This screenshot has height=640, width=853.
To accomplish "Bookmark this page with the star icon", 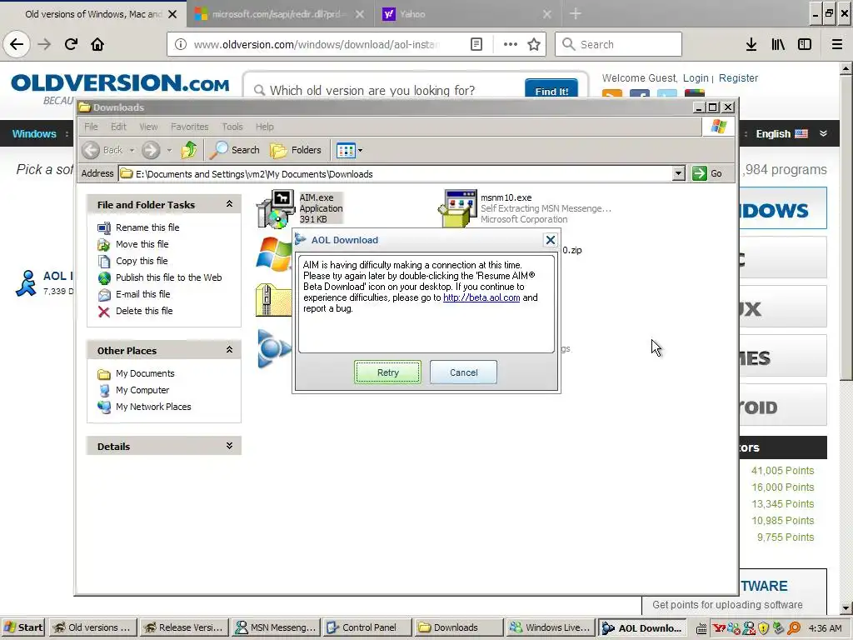I will (534, 44).
